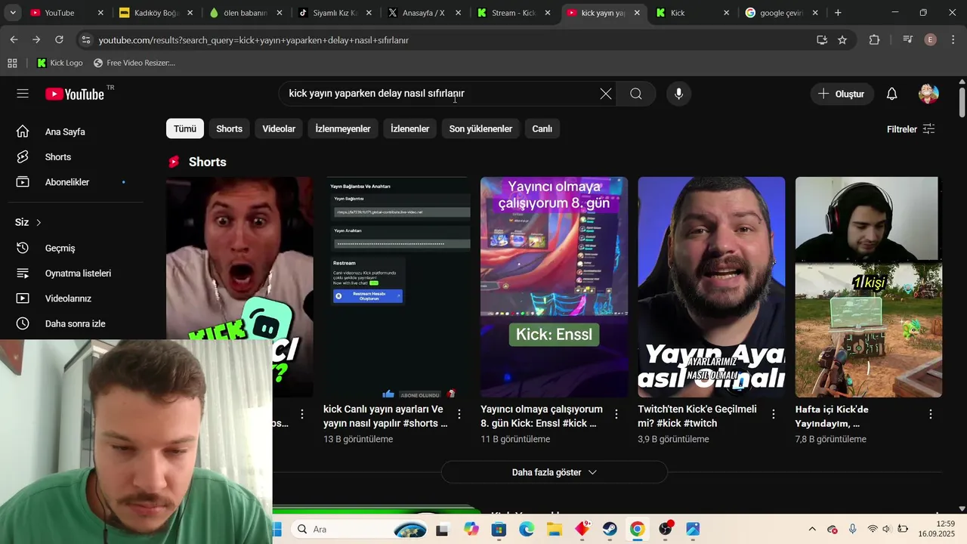Click the YouTube logo to go home
Image resolution: width=967 pixels, height=544 pixels.
[74, 94]
